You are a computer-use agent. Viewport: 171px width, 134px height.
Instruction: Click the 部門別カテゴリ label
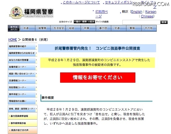pyautogui.click(x=14, y=28)
